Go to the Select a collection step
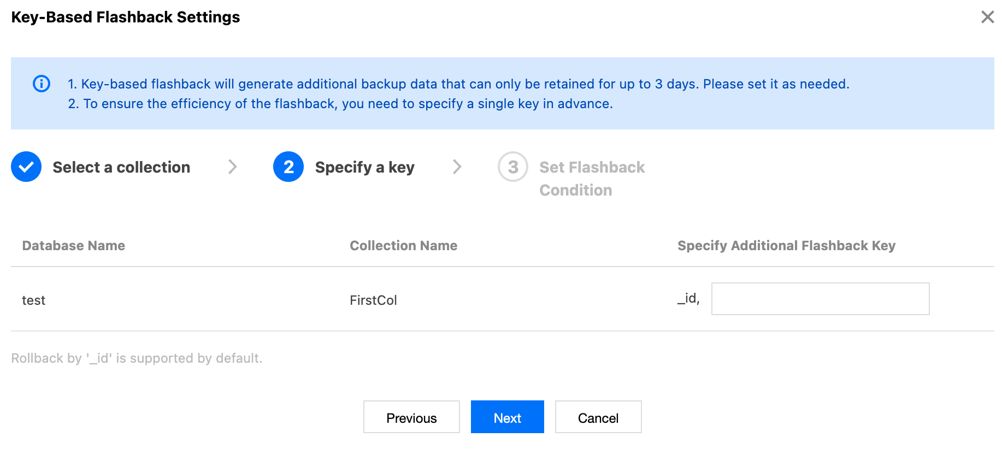This screenshot has height=449, width=1002. click(x=121, y=167)
